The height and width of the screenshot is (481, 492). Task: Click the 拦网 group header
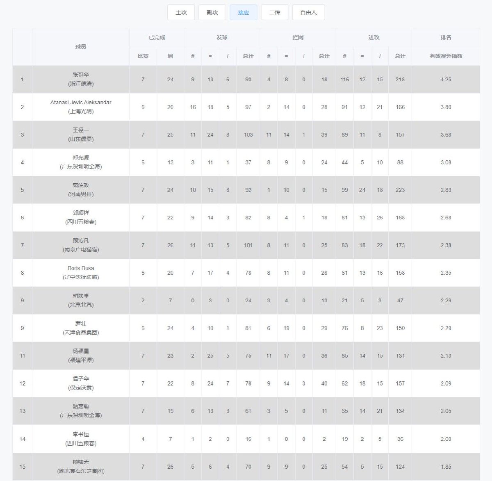298,37
